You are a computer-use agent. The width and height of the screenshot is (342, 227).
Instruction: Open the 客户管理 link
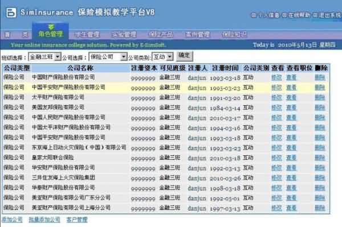pos(77,220)
